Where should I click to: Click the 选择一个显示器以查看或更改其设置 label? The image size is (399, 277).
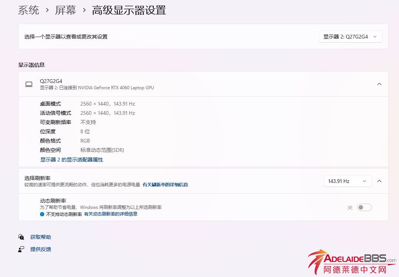[x=66, y=37]
